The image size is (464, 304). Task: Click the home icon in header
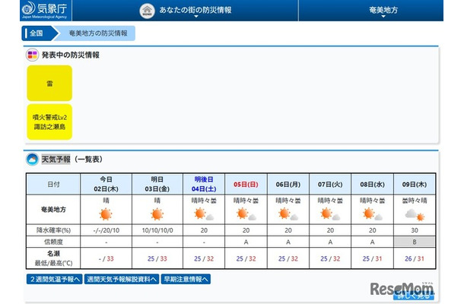(x=147, y=11)
